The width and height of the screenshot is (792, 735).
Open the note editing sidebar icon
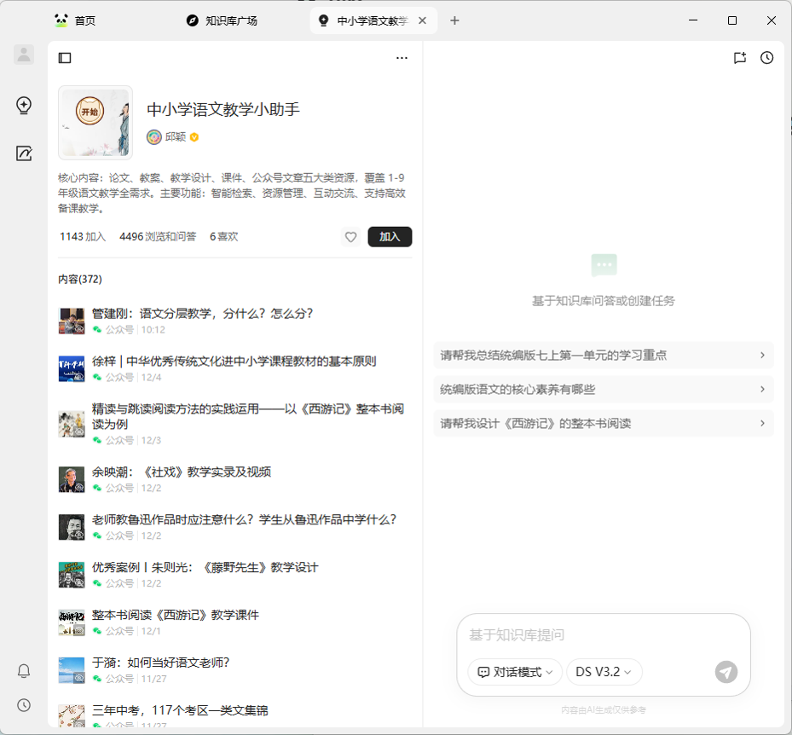coord(24,153)
